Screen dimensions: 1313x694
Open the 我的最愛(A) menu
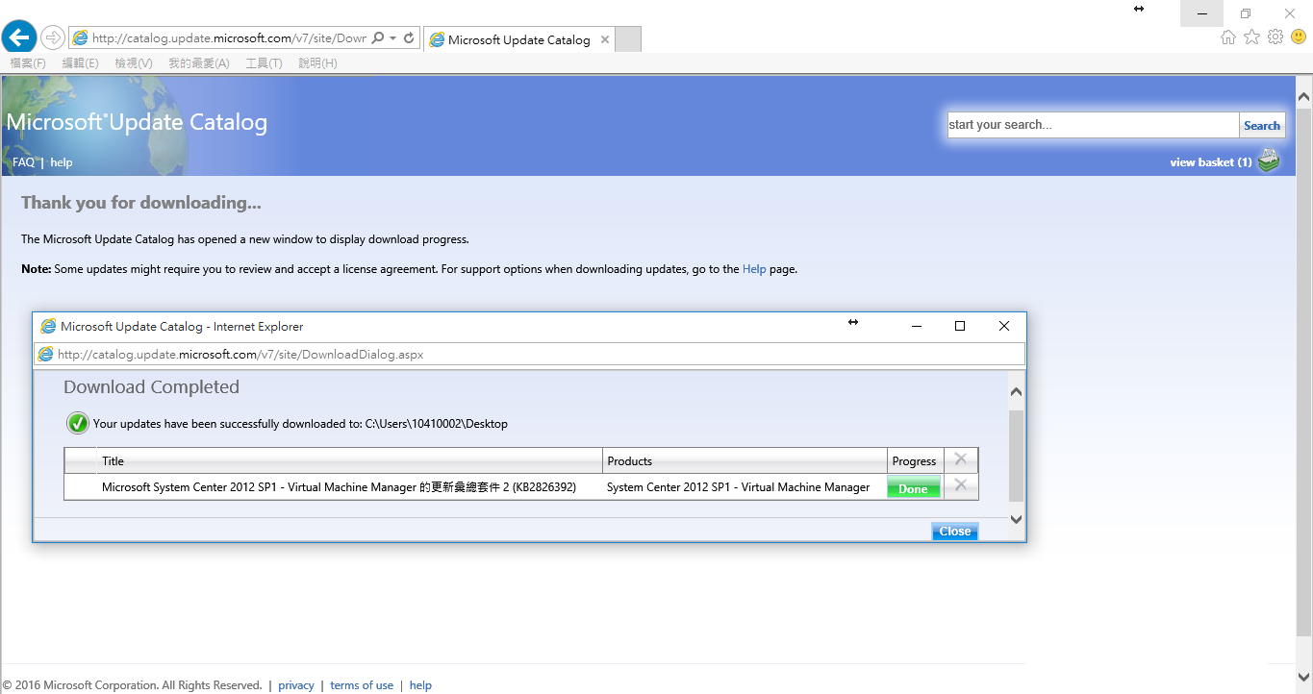pos(199,63)
